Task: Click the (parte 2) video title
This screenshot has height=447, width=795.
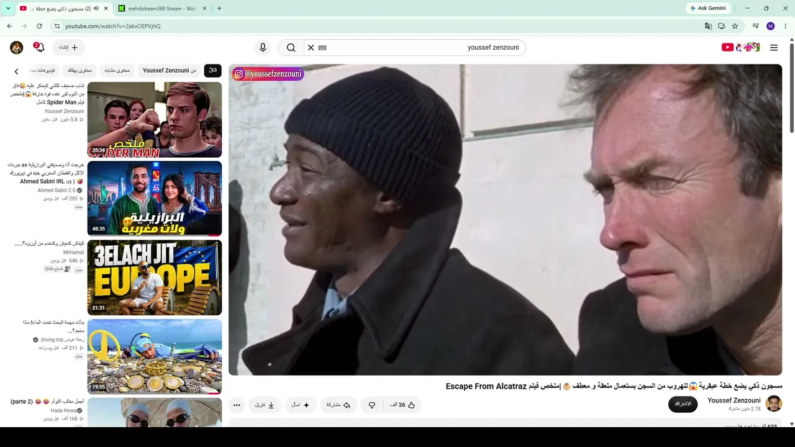Action: (x=47, y=402)
